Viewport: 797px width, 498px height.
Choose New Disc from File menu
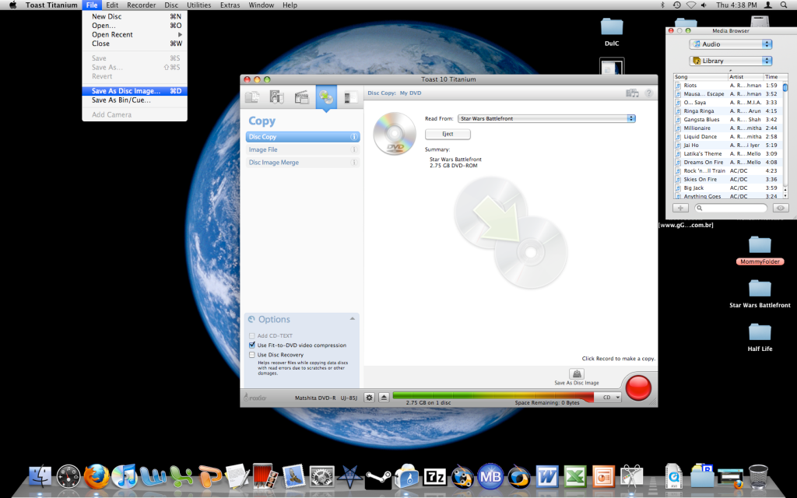click(x=134, y=16)
